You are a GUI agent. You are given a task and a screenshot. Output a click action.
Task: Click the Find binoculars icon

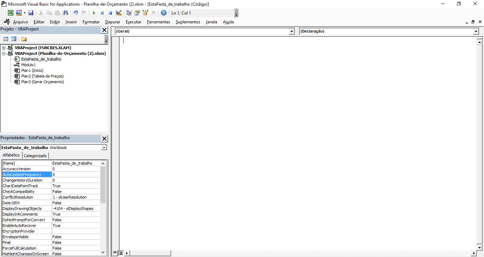click(65, 13)
